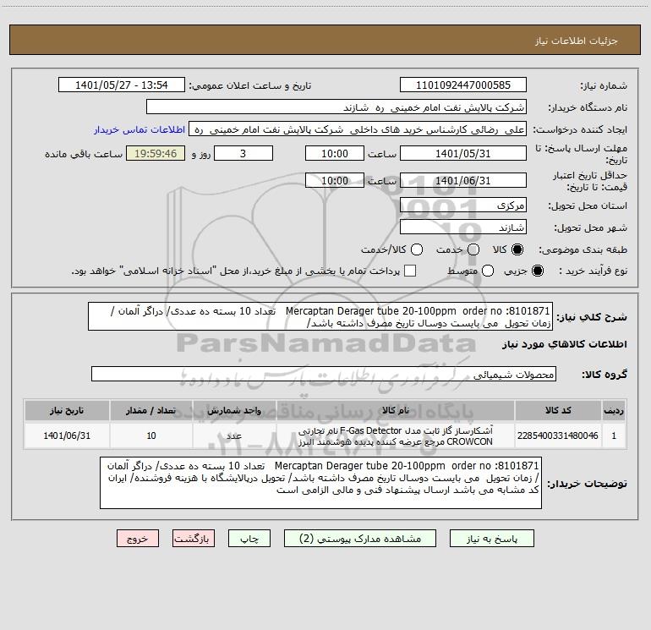The height and width of the screenshot is (630, 651).
Task: Click the response deadline date 1401/05/31 field
Action: tap(463, 153)
